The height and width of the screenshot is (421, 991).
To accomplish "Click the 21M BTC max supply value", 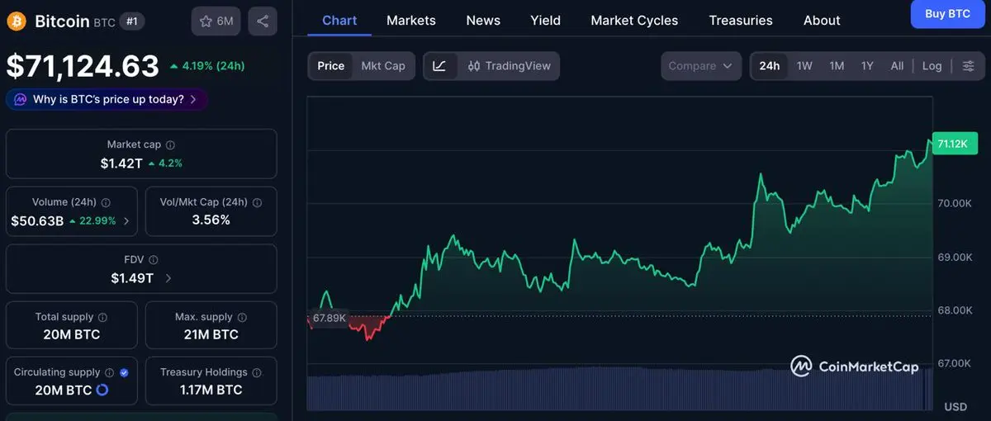I will [x=211, y=334].
